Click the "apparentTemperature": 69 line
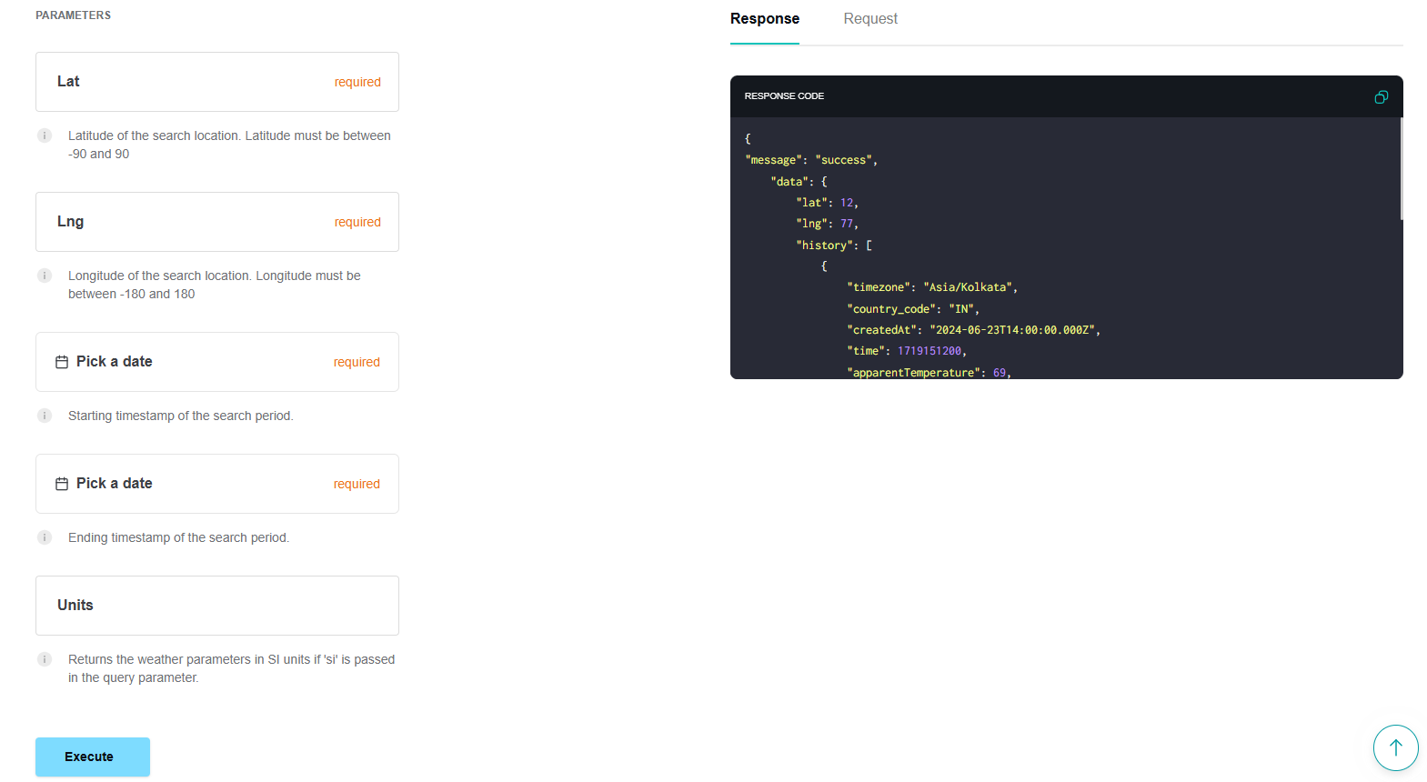 pos(929,373)
